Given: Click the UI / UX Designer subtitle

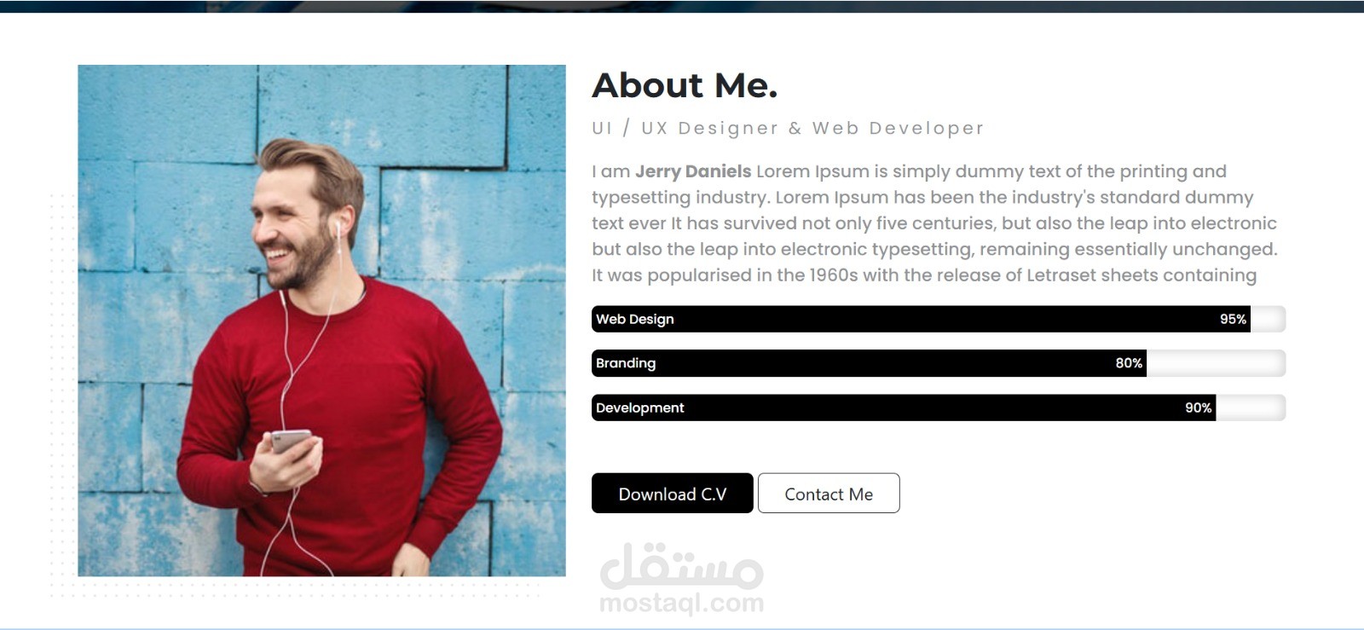Looking at the screenshot, I should pyautogui.click(x=788, y=129).
